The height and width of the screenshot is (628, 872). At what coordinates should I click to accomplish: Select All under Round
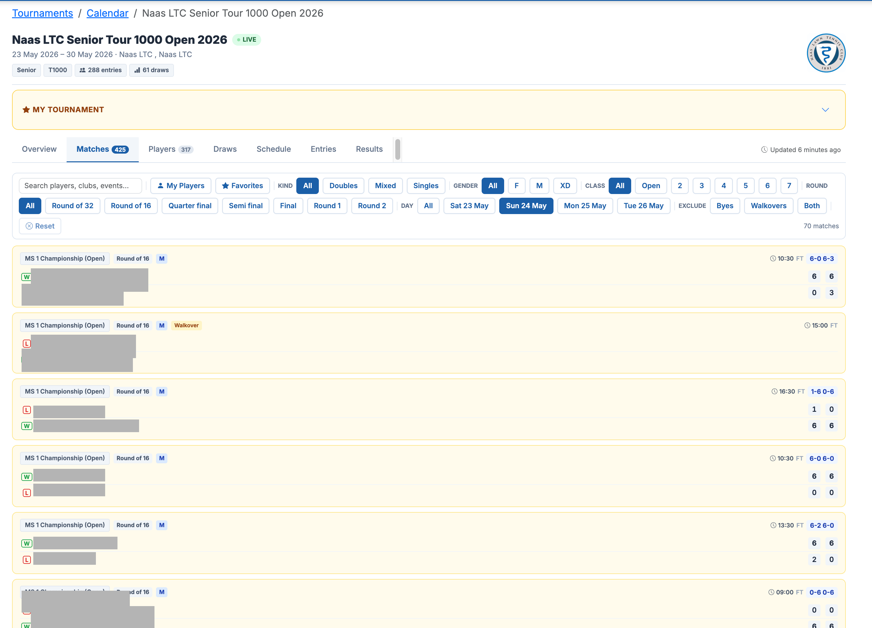pyautogui.click(x=30, y=206)
